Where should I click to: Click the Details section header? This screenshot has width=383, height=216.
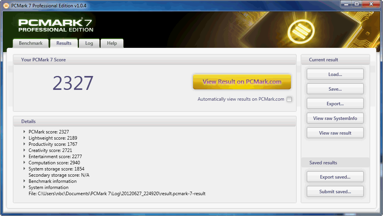click(28, 121)
